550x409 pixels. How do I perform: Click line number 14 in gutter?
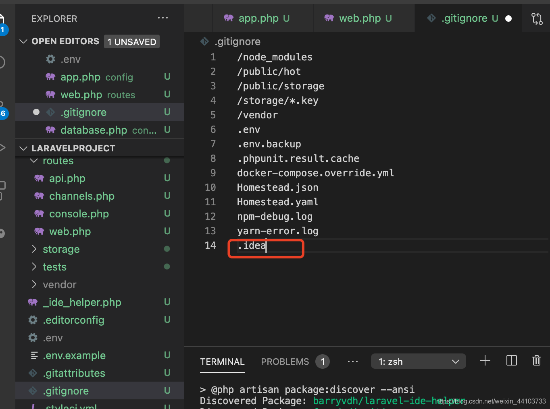[x=210, y=246]
